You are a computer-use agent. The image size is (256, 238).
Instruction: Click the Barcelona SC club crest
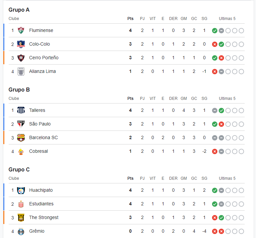(21, 138)
